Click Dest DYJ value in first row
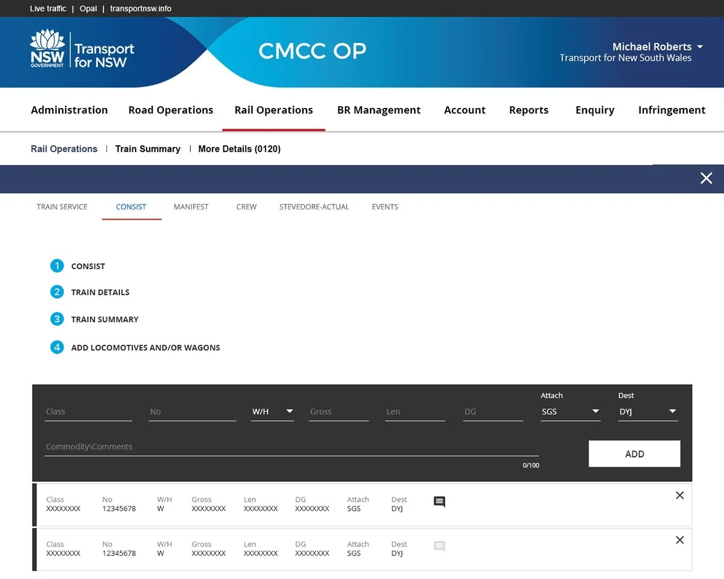Screen dimensions: 724x579 coord(397,508)
